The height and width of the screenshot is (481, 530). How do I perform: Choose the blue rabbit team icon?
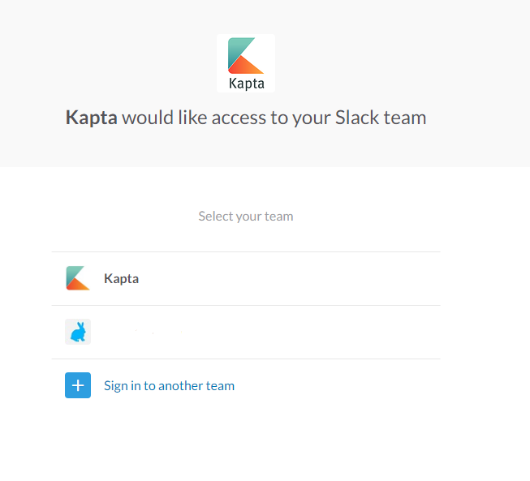pos(78,332)
